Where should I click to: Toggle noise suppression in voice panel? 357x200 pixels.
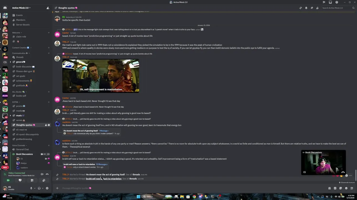point(42,174)
